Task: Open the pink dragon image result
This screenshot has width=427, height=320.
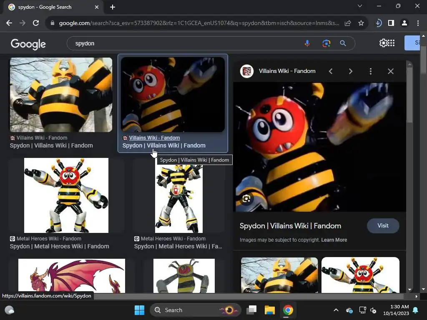Action: point(72,276)
